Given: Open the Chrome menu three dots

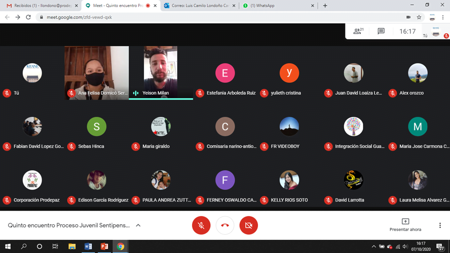Looking at the screenshot, I should tap(443, 17).
